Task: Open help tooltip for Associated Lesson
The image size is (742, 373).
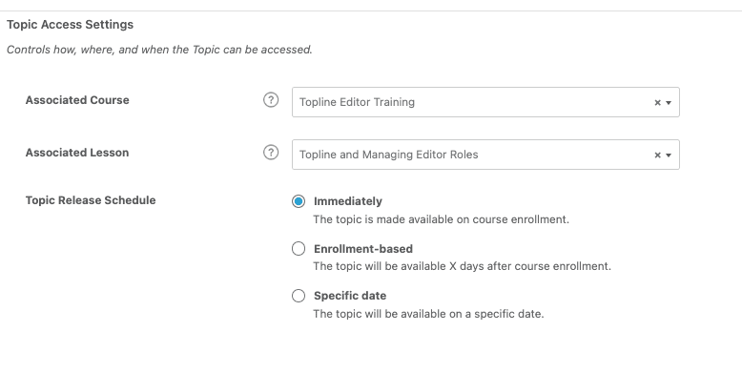Action: [x=271, y=153]
